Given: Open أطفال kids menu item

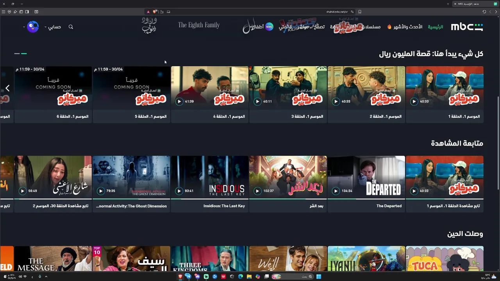Looking at the screenshot, I should [x=262, y=27].
